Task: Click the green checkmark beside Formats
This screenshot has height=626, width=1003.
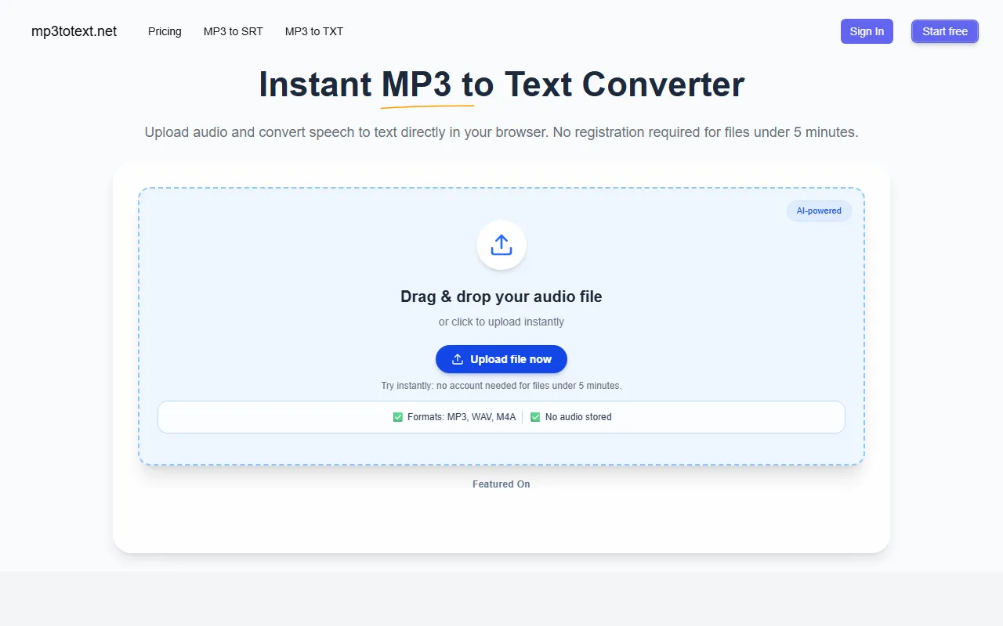Action: point(398,417)
